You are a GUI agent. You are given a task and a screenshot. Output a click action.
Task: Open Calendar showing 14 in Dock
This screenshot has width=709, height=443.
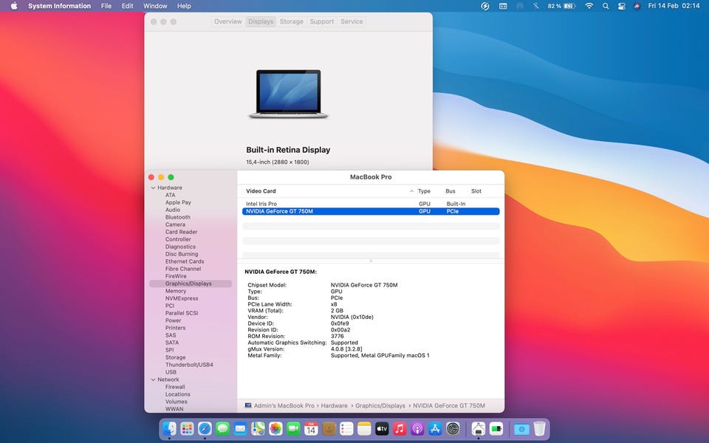click(311, 428)
